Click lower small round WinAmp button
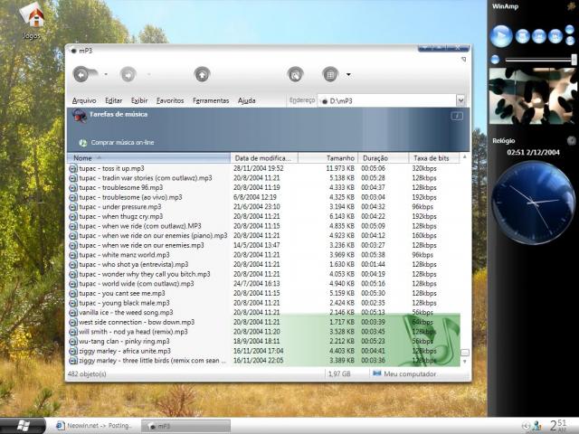579x434 pixels. point(570,41)
